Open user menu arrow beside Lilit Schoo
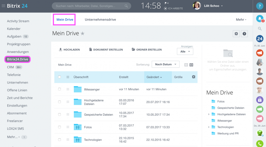Viewport: 266px width, 147px height. click(x=222, y=6)
